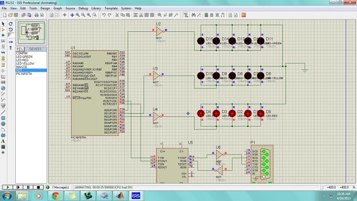357x201 pixels.
Task: Click the 'P' pick devices button
Action: pyautogui.click(x=18, y=49)
